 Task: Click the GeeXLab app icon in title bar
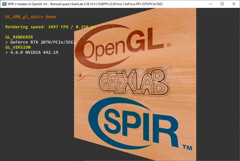pos(4,4)
